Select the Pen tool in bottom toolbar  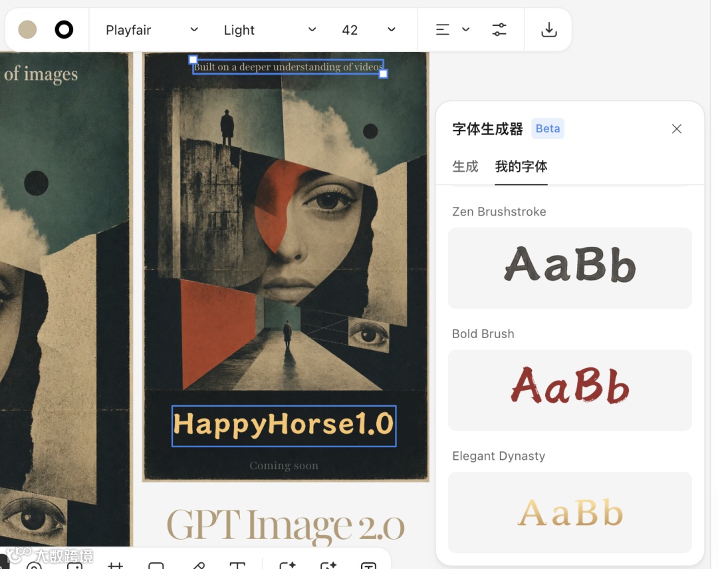coord(198,565)
